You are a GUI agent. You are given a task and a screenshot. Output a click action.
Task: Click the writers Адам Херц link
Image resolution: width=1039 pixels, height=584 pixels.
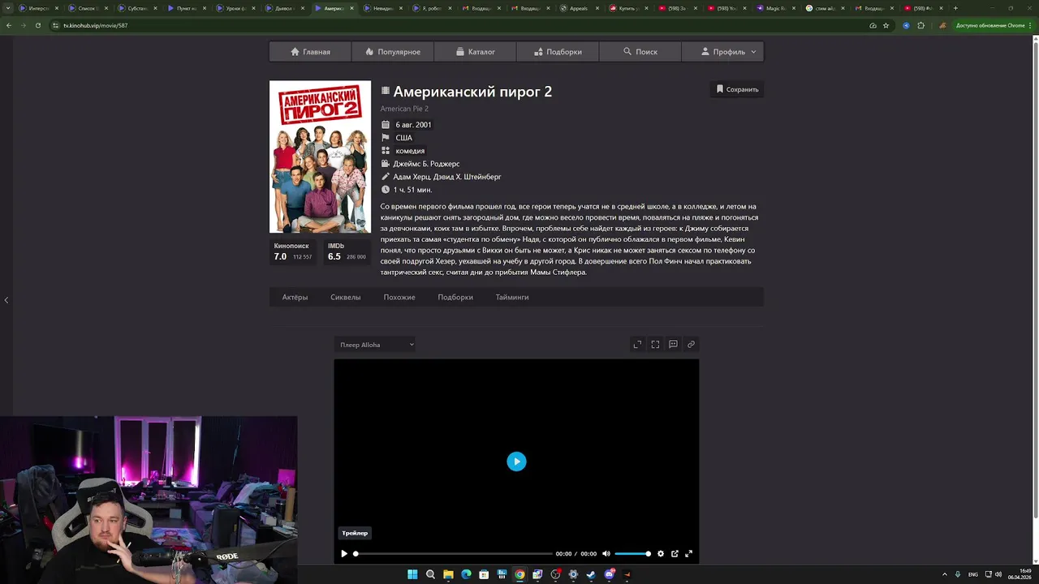(412, 177)
